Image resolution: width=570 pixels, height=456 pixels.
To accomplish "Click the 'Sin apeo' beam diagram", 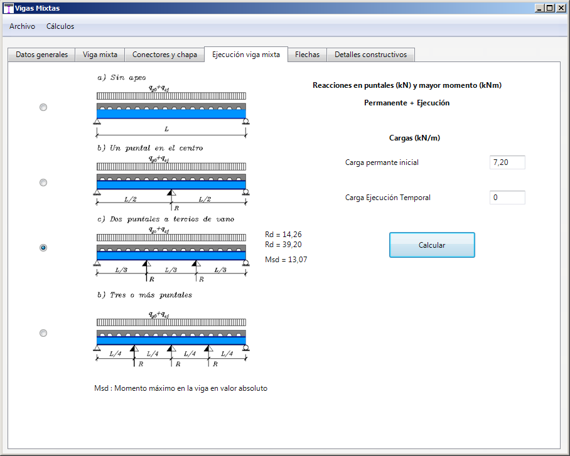I will click(171, 111).
